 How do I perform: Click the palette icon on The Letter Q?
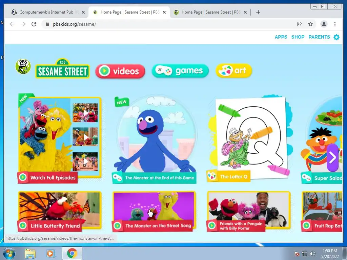pyautogui.click(x=212, y=176)
